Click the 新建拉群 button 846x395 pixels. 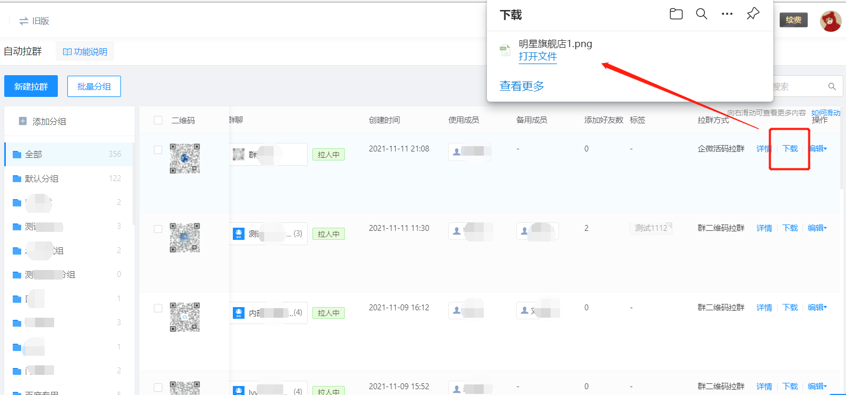(31, 86)
